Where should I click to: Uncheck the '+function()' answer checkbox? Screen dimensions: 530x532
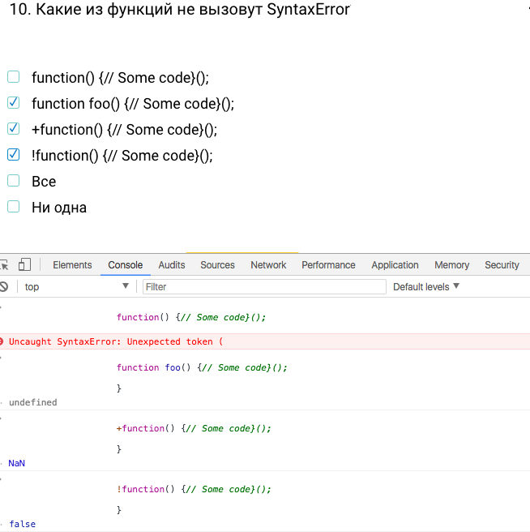[13, 129]
